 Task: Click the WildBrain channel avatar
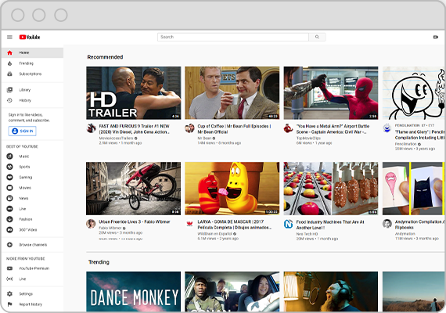click(189, 224)
